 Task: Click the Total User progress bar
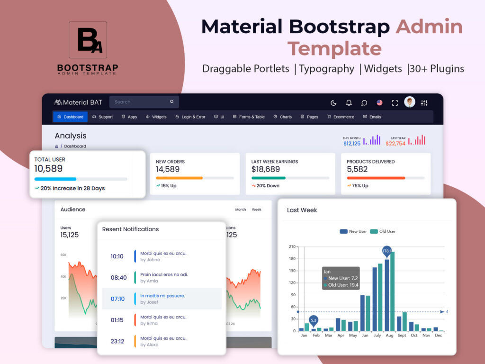(81, 179)
